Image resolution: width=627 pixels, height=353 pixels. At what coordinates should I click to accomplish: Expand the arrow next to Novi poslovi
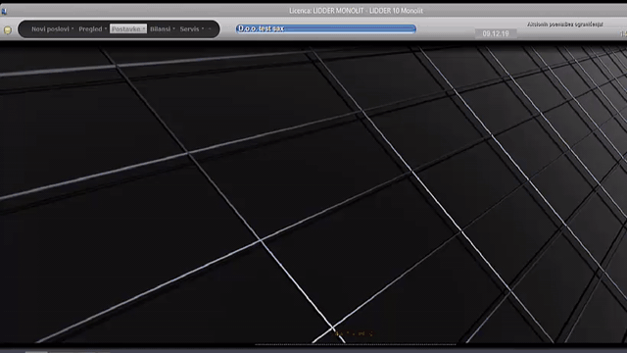[72, 28]
